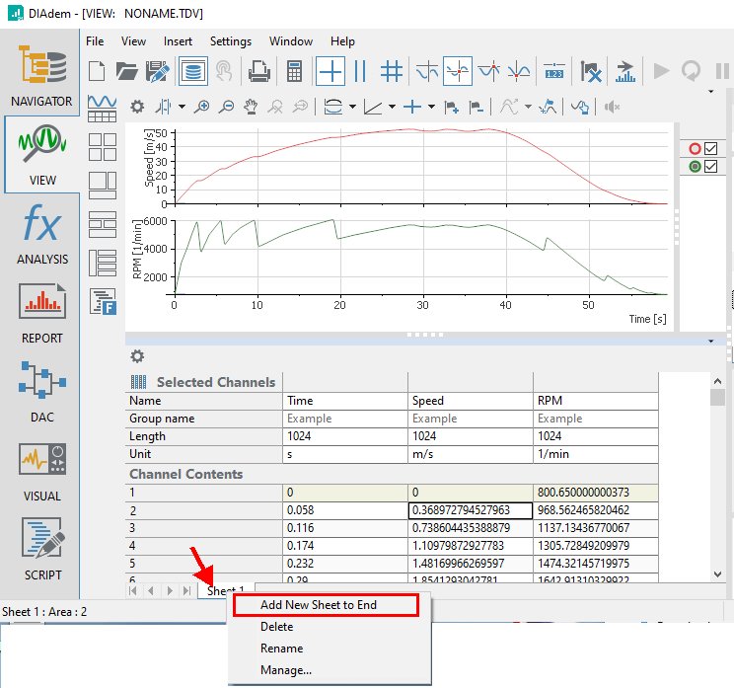The image size is (734, 688).
Task: Open the Insert menu
Action: click(178, 41)
